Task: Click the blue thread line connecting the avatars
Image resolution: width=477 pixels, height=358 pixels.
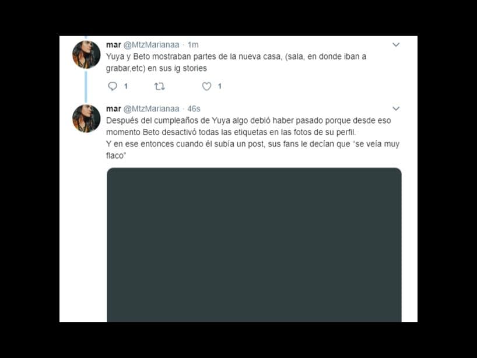Action: tap(86, 87)
